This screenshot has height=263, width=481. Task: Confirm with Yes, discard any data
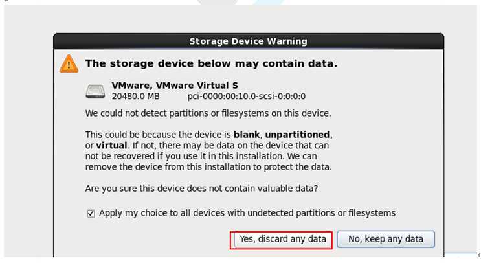pyautogui.click(x=282, y=240)
